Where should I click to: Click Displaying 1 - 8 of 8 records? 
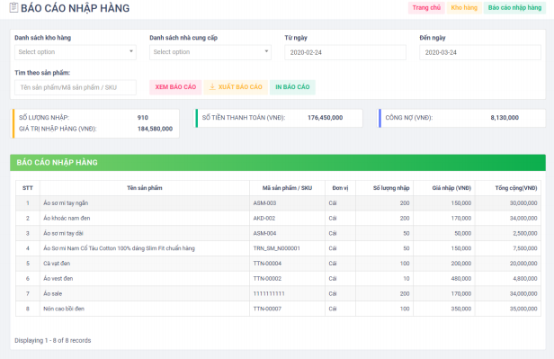tap(53, 341)
